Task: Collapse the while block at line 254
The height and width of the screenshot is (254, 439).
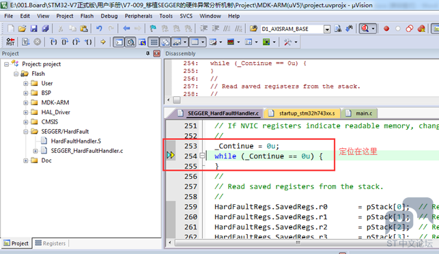Action: (x=202, y=156)
